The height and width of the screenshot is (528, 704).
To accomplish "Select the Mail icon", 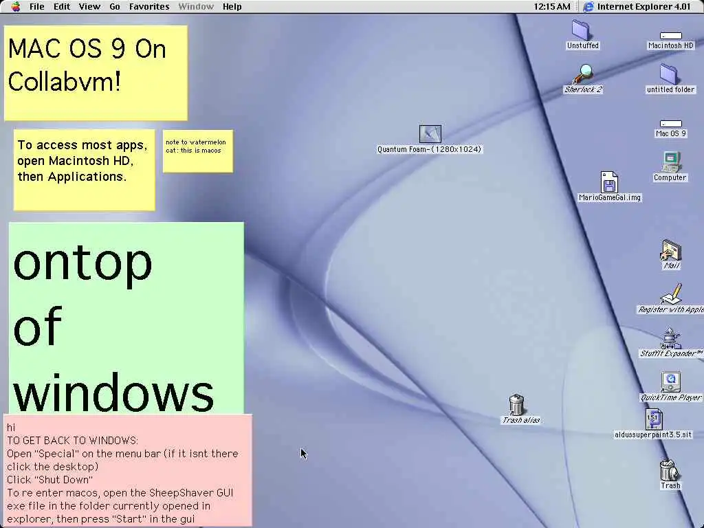I will (x=671, y=250).
